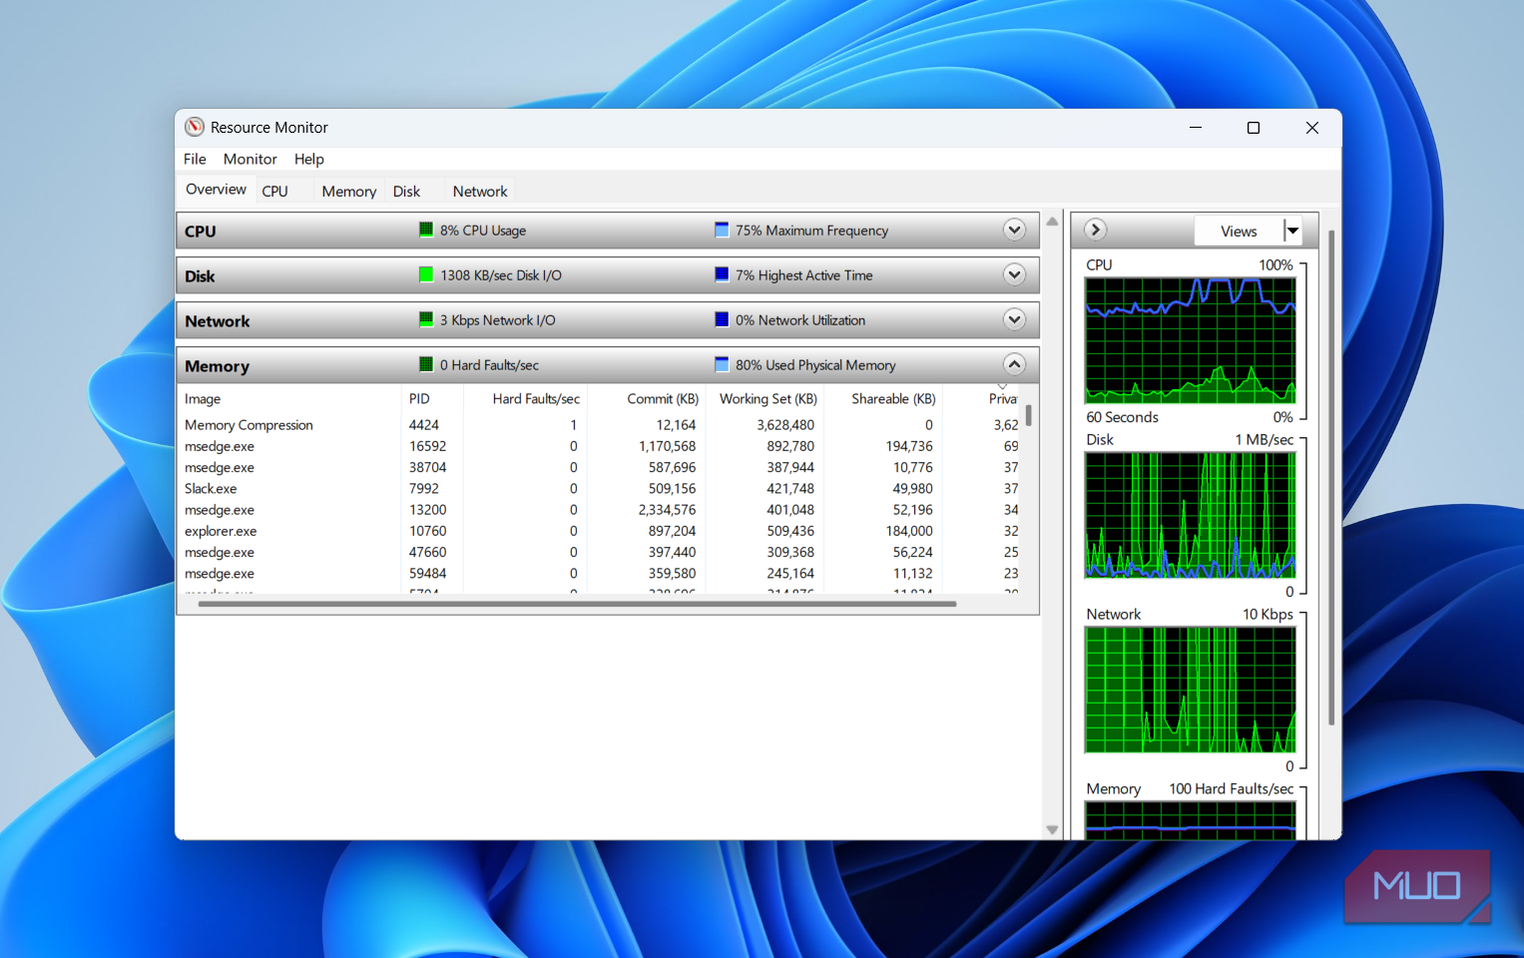
Task: Click the horizontal scrollbar of memory table
Action: point(577,604)
